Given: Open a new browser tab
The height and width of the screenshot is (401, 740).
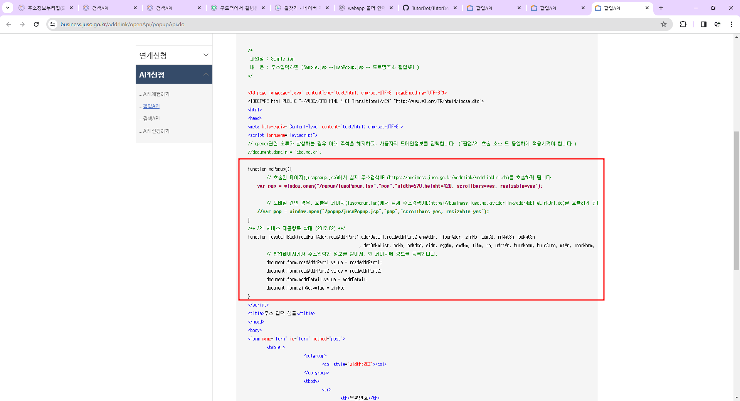Looking at the screenshot, I should 661,8.
